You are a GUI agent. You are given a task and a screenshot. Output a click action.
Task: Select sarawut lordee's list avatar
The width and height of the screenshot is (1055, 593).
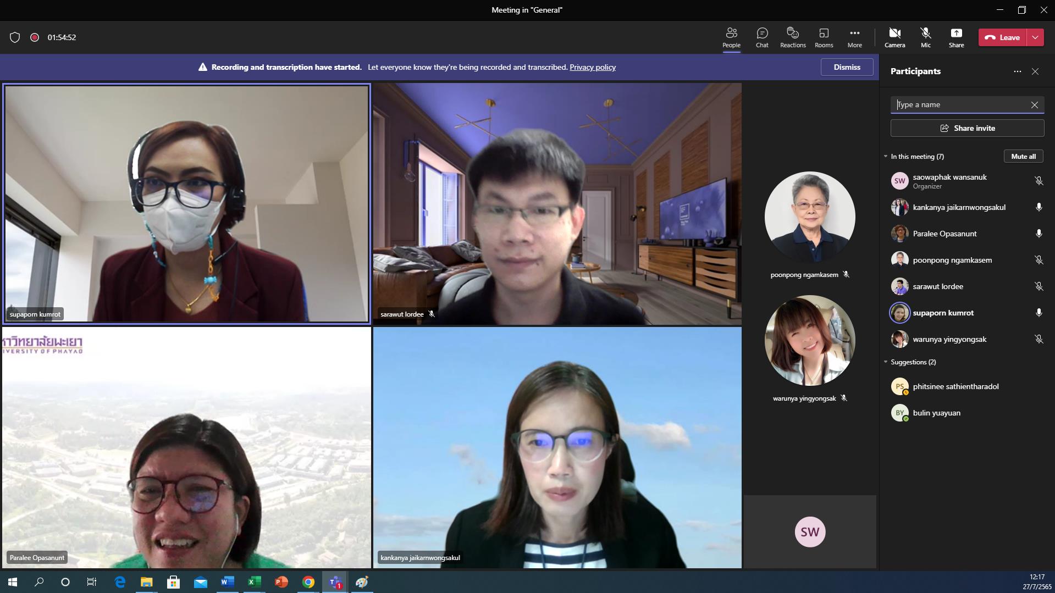[x=899, y=286]
